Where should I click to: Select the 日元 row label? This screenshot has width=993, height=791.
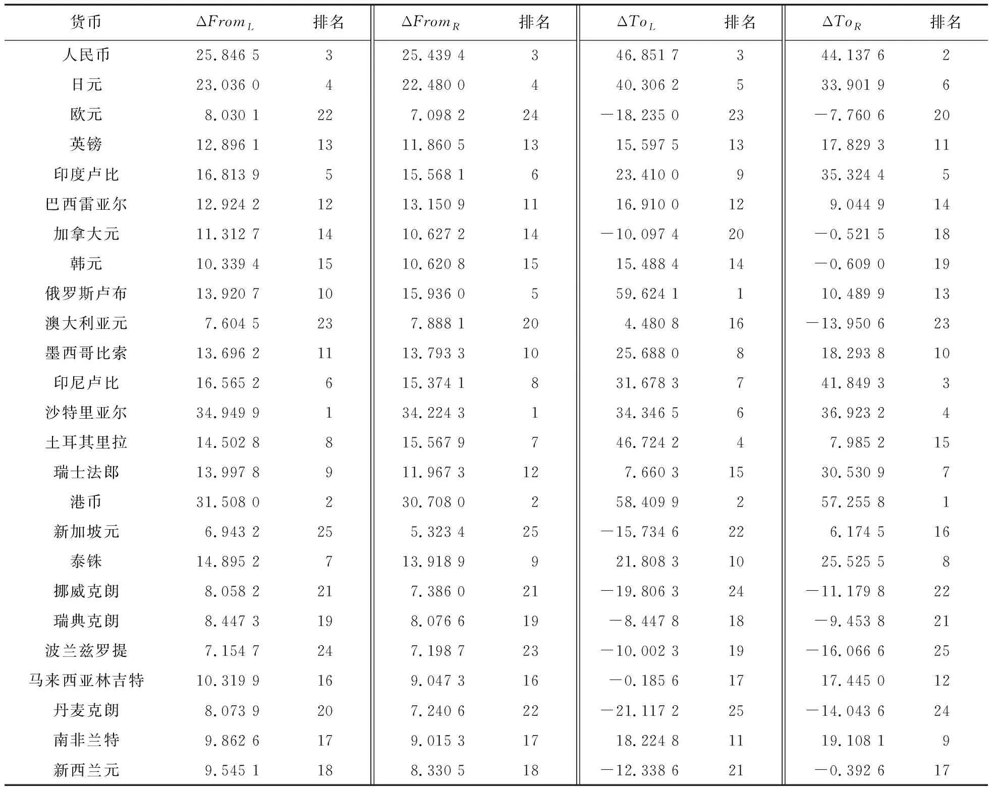pos(86,84)
